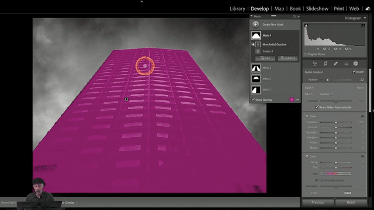Click the mask pin on the building
Viewport: 374px width, 210px height.
click(126, 99)
